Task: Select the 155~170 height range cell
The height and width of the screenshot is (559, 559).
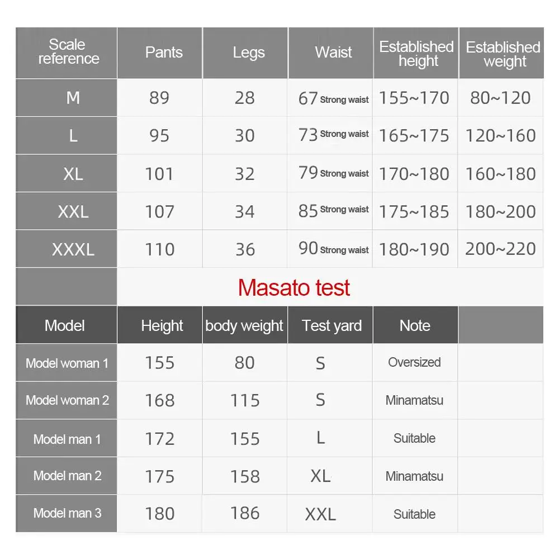Action: click(x=414, y=98)
